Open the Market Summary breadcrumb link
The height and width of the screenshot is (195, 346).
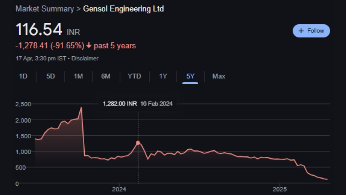pos(45,9)
